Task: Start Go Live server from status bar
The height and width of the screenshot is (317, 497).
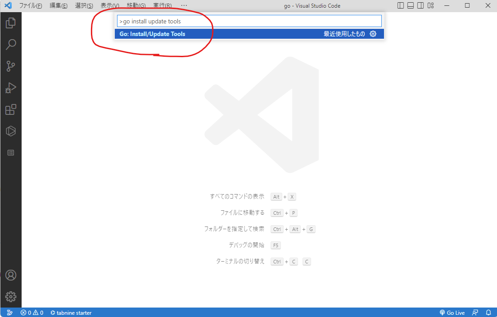Action: pyautogui.click(x=452, y=312)
